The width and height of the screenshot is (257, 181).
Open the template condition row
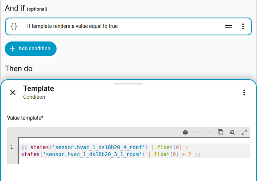point(128,26)
